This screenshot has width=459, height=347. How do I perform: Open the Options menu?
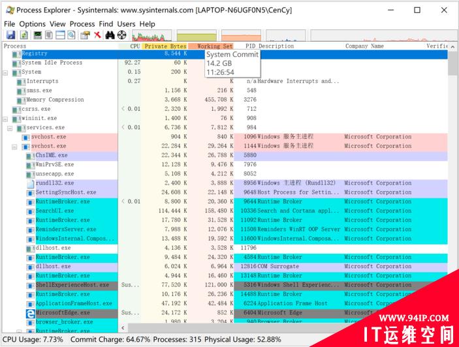pos(33,24)
